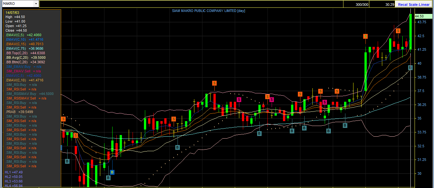Click the 42.5 price axis label

421,36
